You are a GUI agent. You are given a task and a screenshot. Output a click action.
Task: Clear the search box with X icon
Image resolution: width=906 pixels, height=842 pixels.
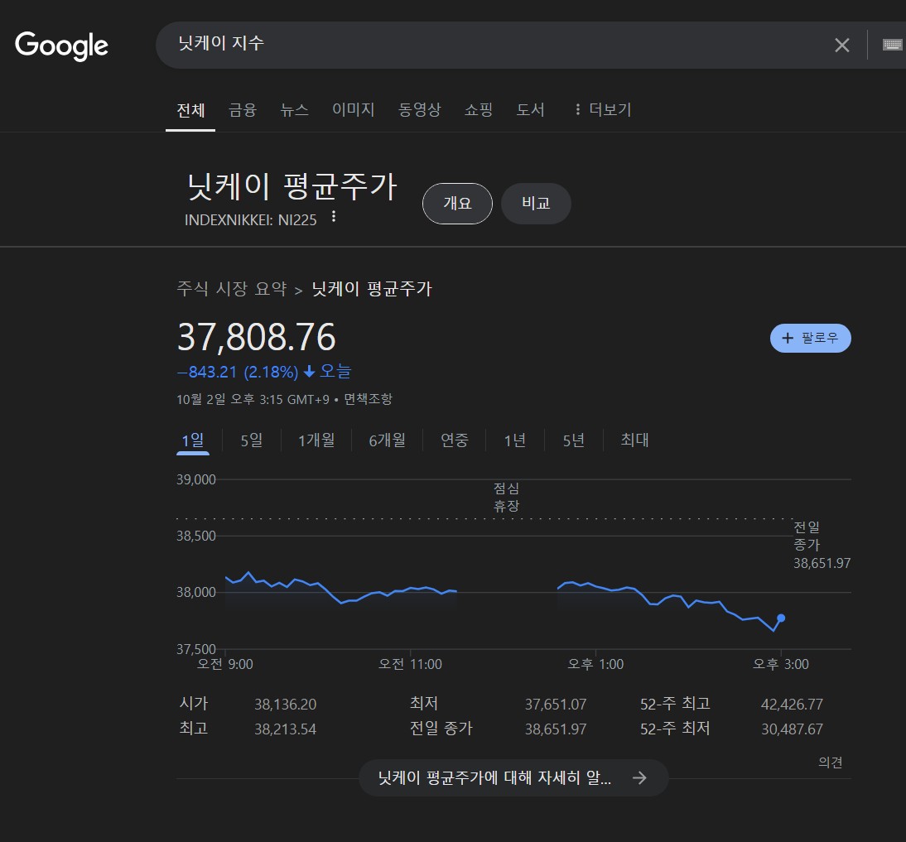pyautogui.click(x=841, y=46)
